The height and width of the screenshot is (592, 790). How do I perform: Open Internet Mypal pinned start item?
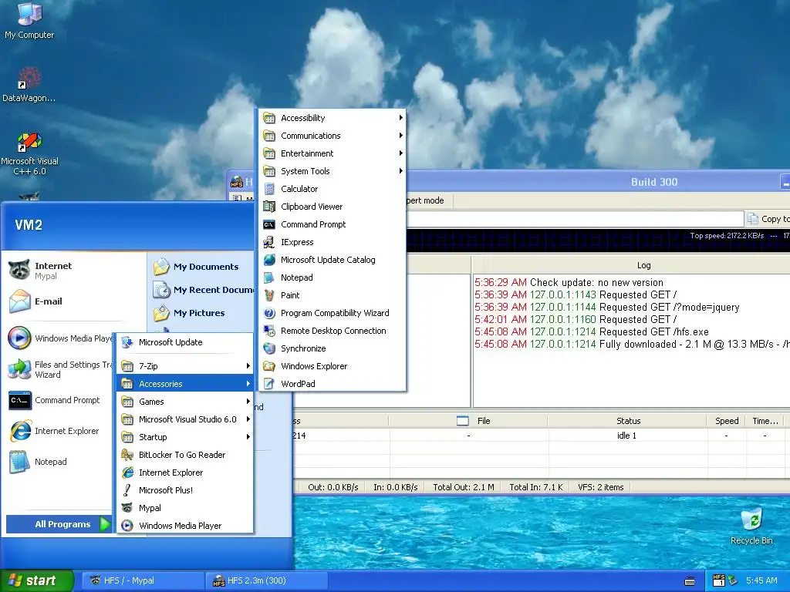[73, 271]
